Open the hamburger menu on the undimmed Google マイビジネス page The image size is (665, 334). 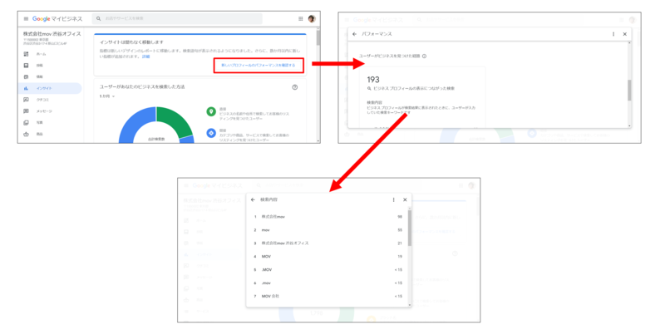coord(26,18)
